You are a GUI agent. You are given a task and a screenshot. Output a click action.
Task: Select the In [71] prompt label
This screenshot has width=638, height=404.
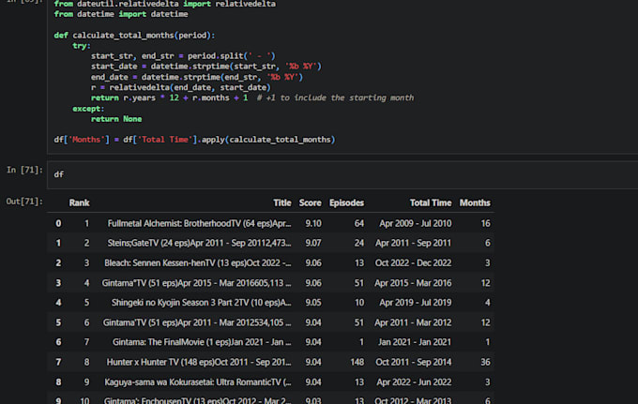24,170
